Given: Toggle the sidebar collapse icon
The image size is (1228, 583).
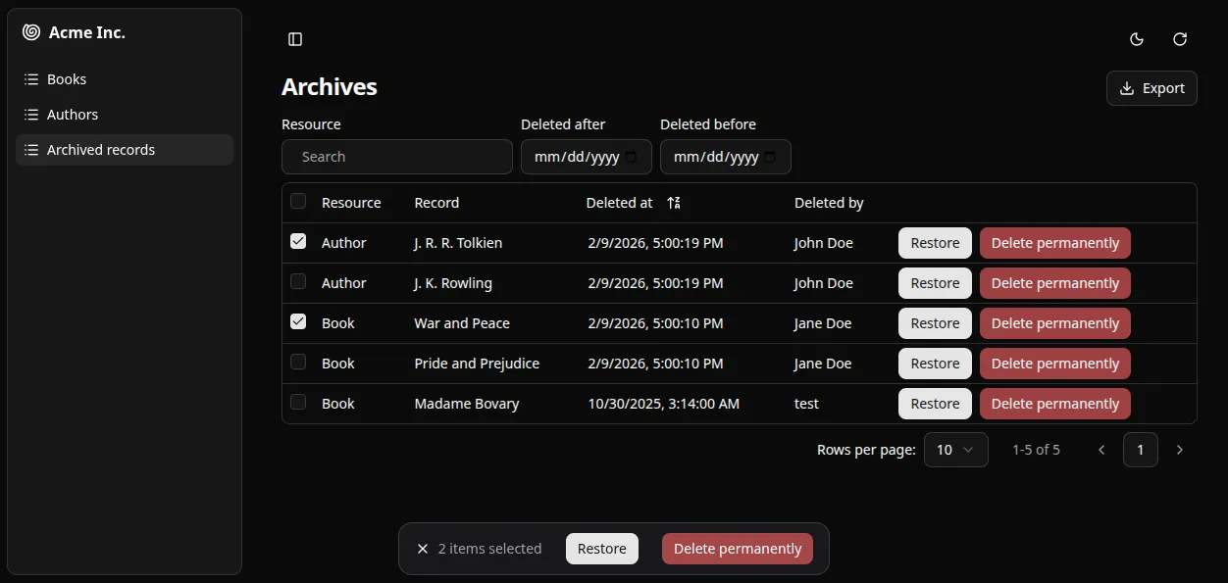Looking at the screenshot, I should [295, 39].
